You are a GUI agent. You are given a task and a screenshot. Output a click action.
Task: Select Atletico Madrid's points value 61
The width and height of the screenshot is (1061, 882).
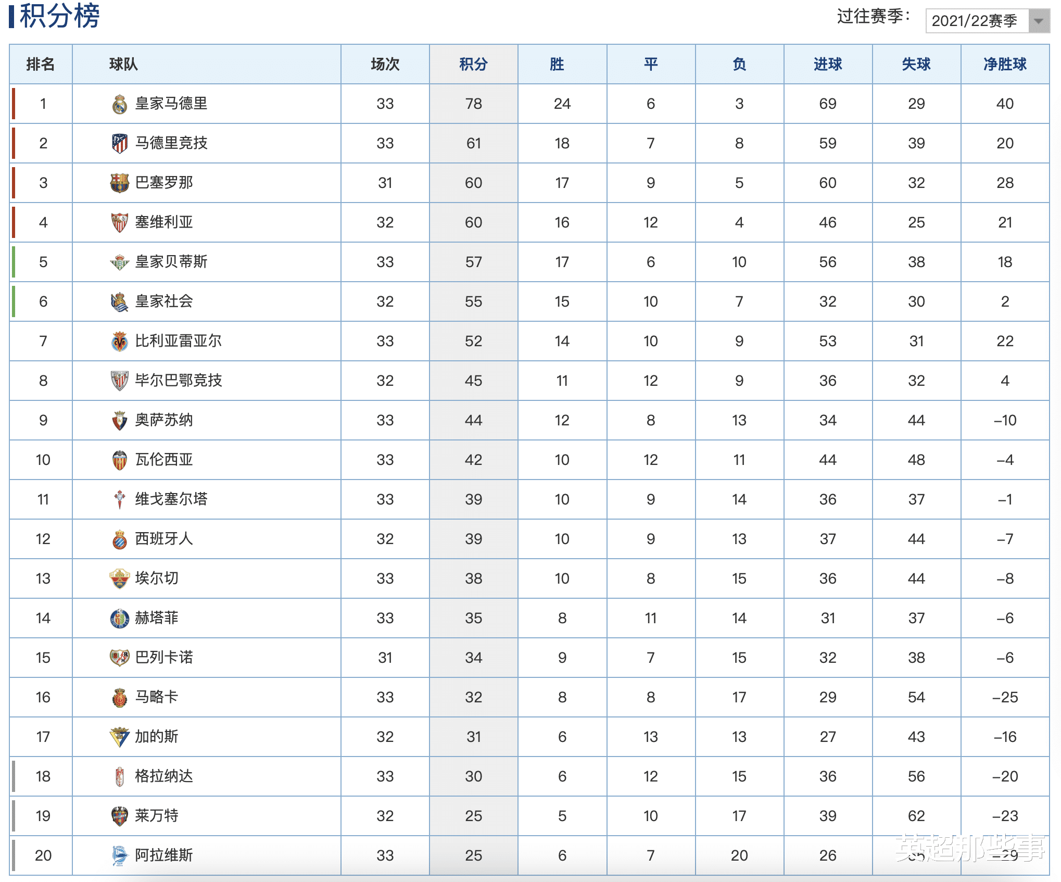474,143
